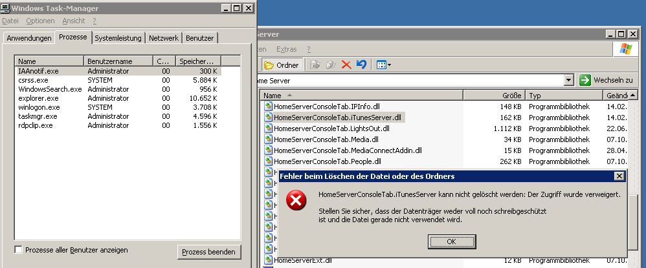Sort processes by CPU column header

(164, 61)
